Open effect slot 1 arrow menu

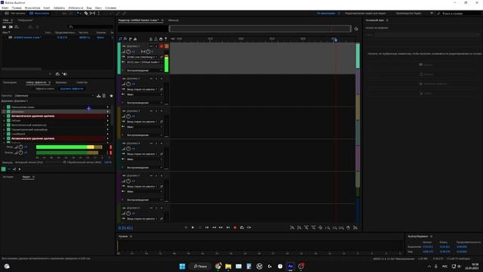(x=108, y=107)
